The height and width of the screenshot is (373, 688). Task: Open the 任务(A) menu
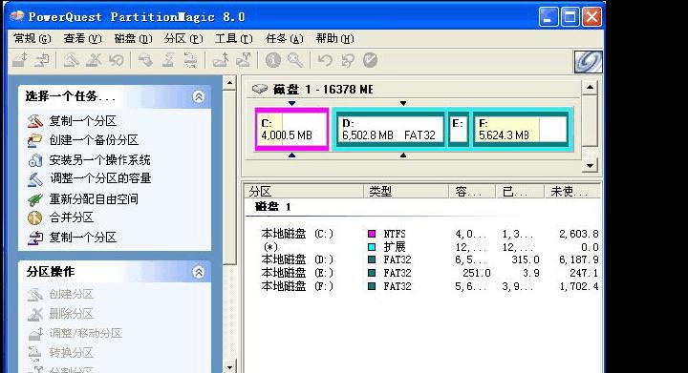(285, 38)
